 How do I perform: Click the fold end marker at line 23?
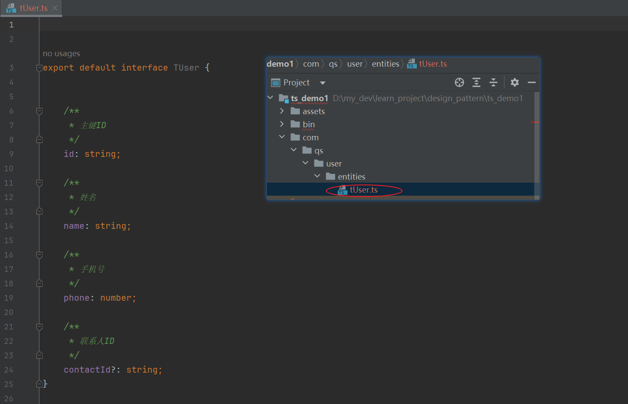coord(39,355)
